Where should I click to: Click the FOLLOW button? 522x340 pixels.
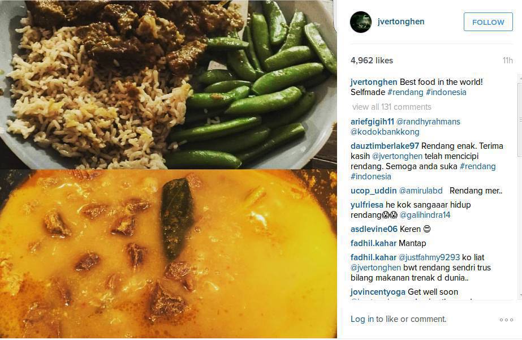point(488,22)
